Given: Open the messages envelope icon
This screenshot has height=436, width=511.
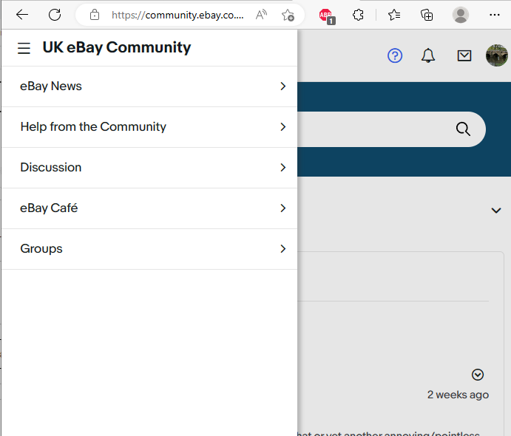Looking at the screenshot, I should coord(464,55).
